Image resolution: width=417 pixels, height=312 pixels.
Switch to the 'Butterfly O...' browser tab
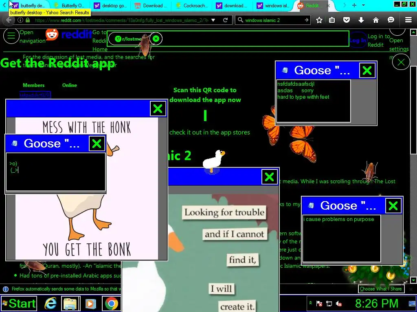(x=69, y=6)
